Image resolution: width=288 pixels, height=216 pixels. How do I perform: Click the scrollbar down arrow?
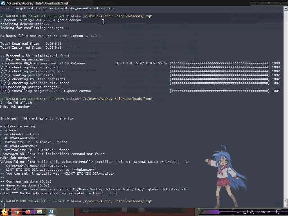(286, 205)
